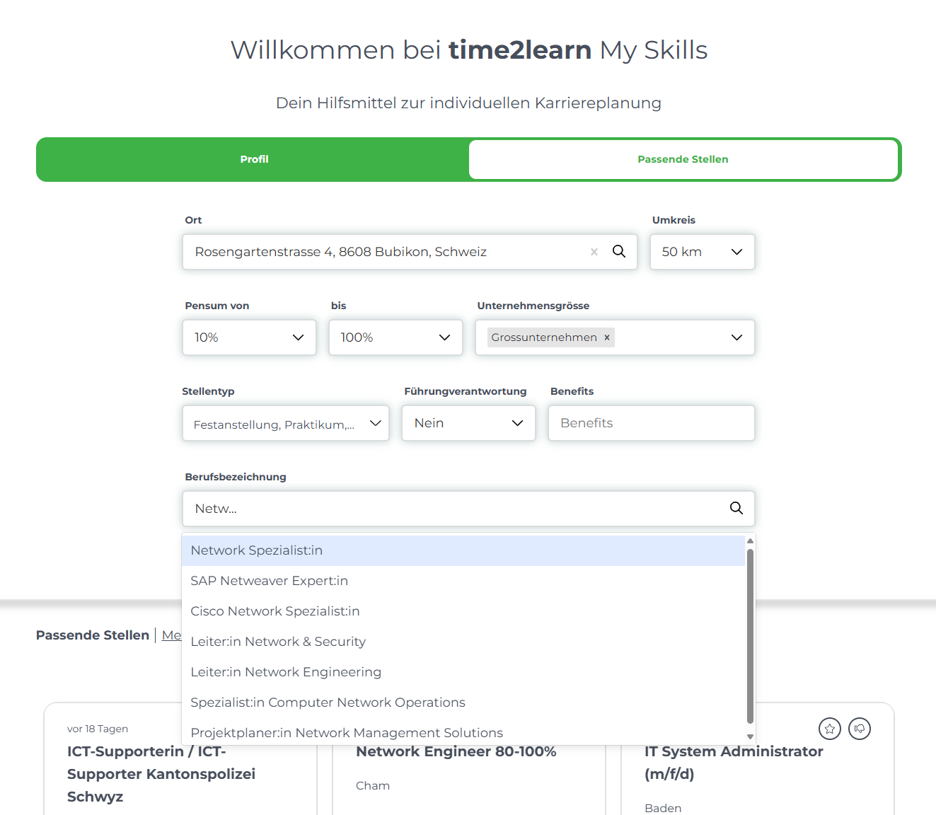Open the Pensum von 10% dropdown
Image resolution: width=936 pixels, height=815 pixels.
(249, 337)
